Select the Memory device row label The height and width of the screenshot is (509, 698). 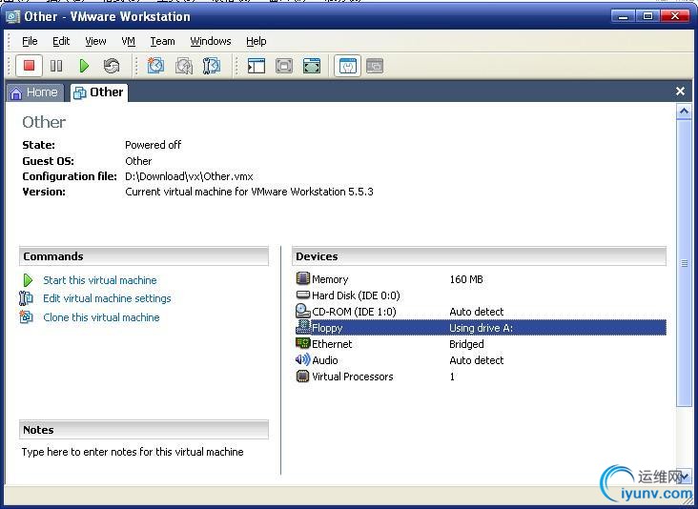pos(330,279)
